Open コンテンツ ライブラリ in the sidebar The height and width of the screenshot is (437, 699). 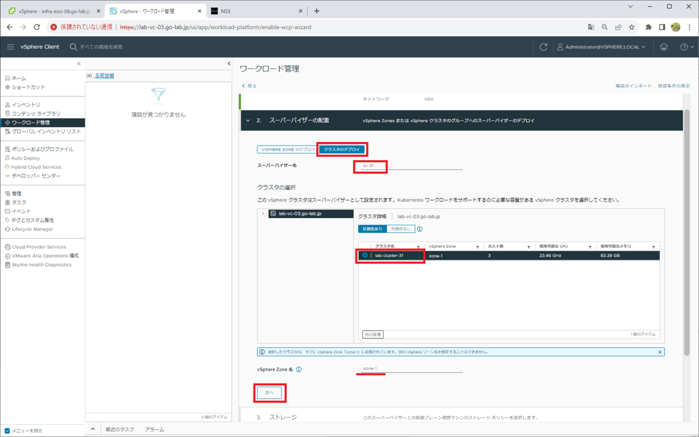(36, 113)
